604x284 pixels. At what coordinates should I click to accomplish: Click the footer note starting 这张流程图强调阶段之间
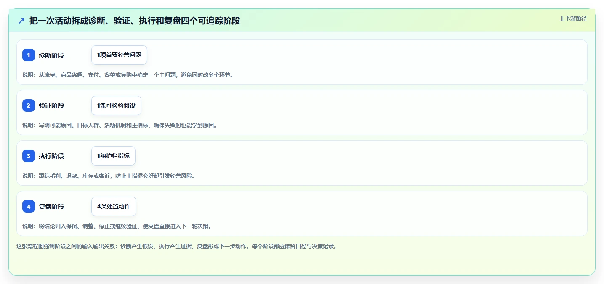[176, 246]
